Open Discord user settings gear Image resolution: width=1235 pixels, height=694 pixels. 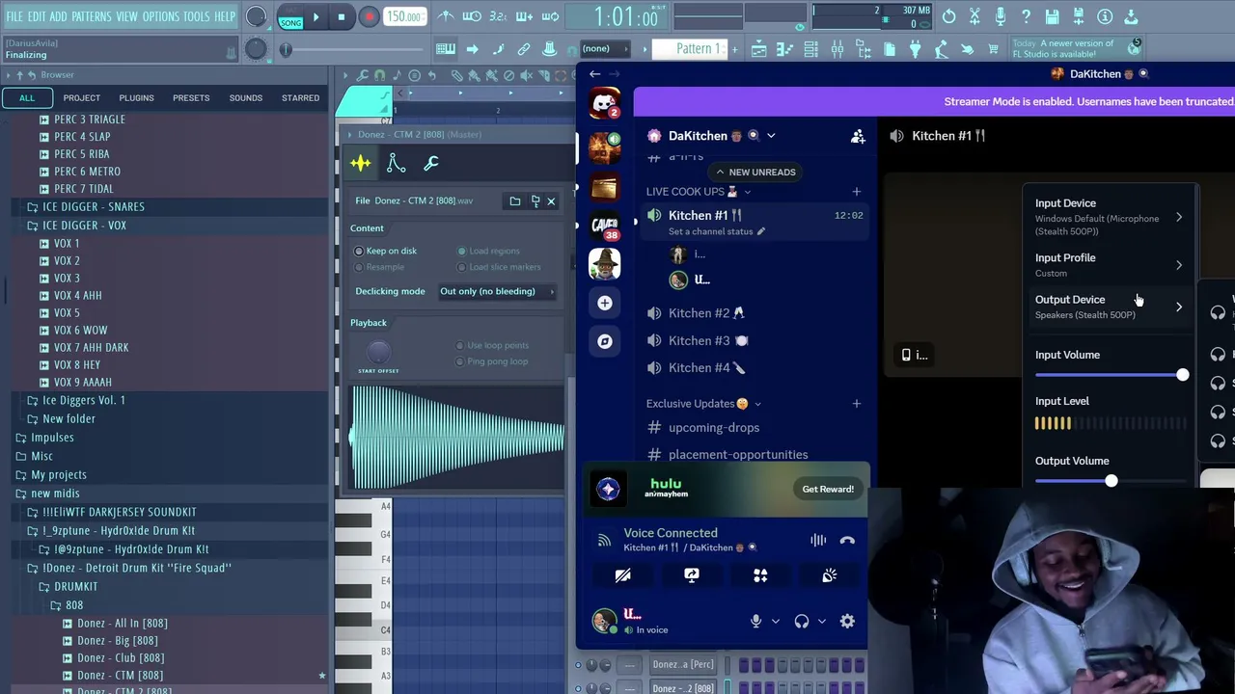tap(847, 622)
